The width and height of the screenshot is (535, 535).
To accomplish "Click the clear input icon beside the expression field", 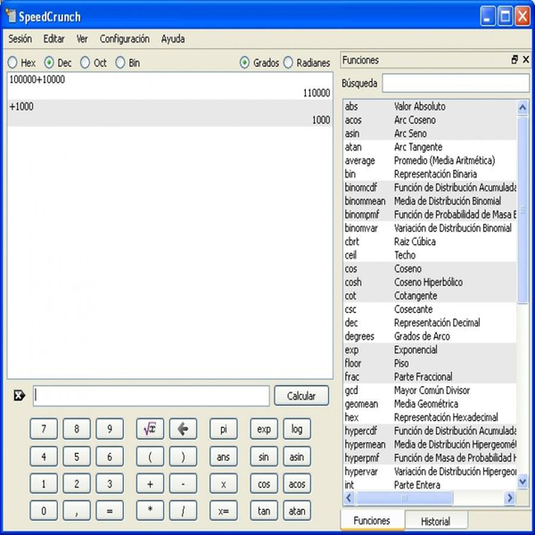I will pyautogui.click(x=19, y=396).
